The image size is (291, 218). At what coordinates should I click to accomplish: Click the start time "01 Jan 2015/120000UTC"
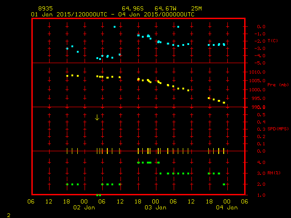click(x=69, y=15)
